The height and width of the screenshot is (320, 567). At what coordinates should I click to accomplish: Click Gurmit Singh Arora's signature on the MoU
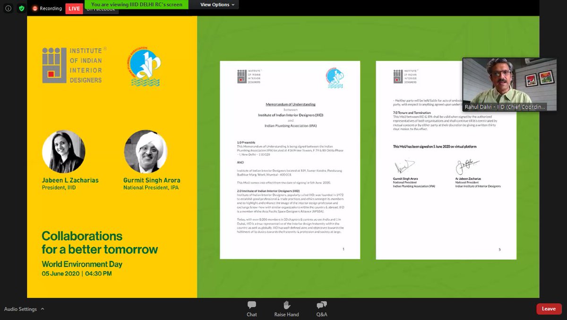tap(404, 166)
